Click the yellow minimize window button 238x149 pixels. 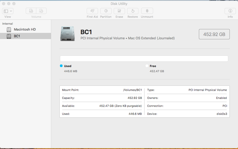(9, 4)
